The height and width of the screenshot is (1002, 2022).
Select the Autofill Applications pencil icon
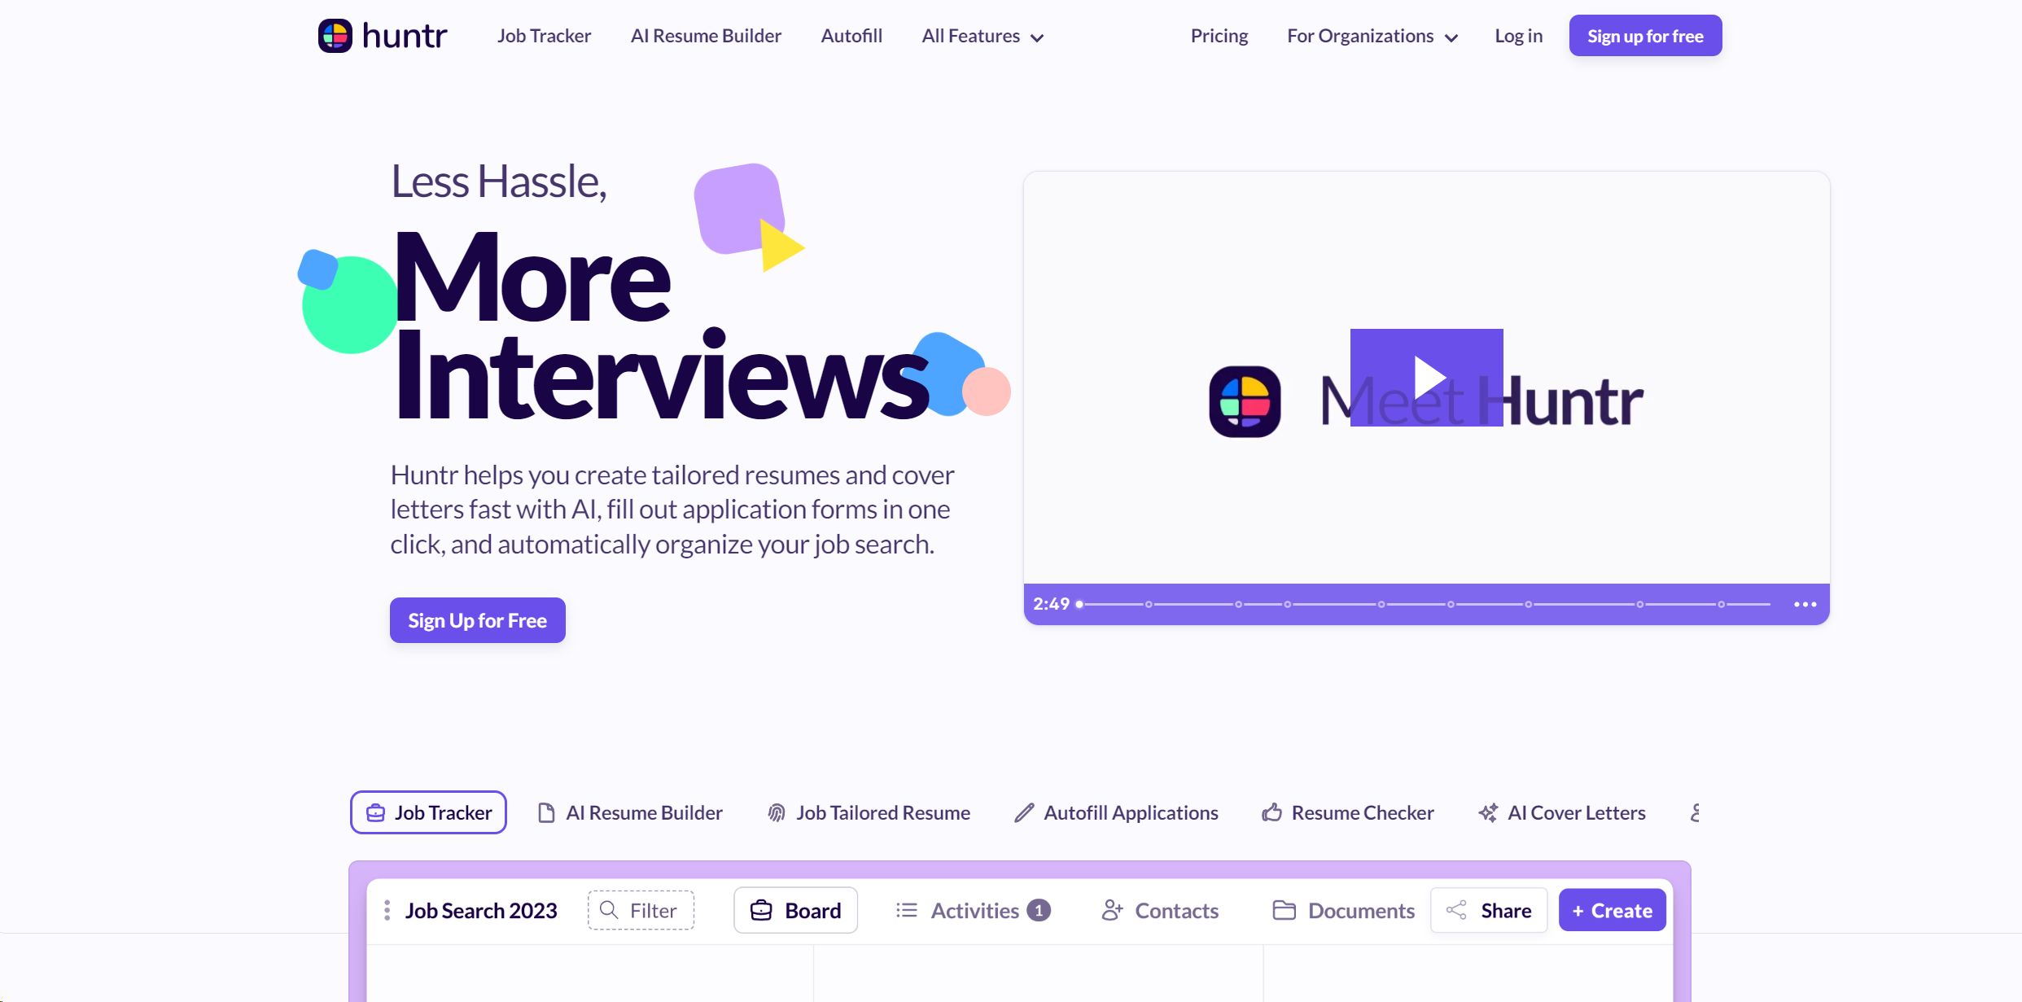[1024, 812]
